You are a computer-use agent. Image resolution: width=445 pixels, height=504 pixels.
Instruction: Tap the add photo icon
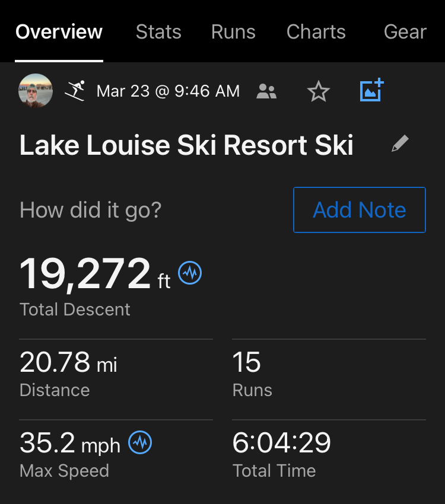(x=372, y=91)
